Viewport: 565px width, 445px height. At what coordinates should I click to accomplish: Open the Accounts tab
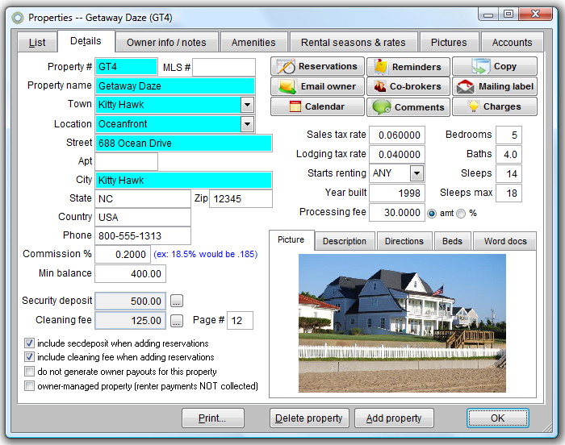[512, 43]
